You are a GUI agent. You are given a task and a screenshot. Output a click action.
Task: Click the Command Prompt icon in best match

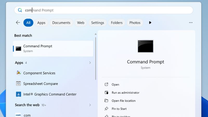pos(18,49)
